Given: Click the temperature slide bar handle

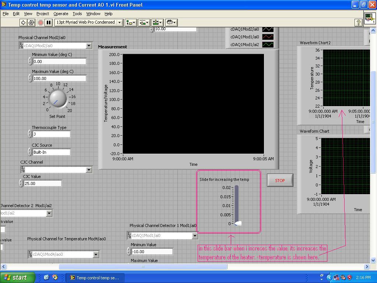Looking at the screenshot, I should [x=238, y=224].
